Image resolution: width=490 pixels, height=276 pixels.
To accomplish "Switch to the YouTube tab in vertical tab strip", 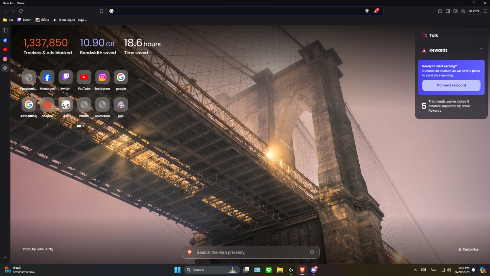I will pos(5,50).
